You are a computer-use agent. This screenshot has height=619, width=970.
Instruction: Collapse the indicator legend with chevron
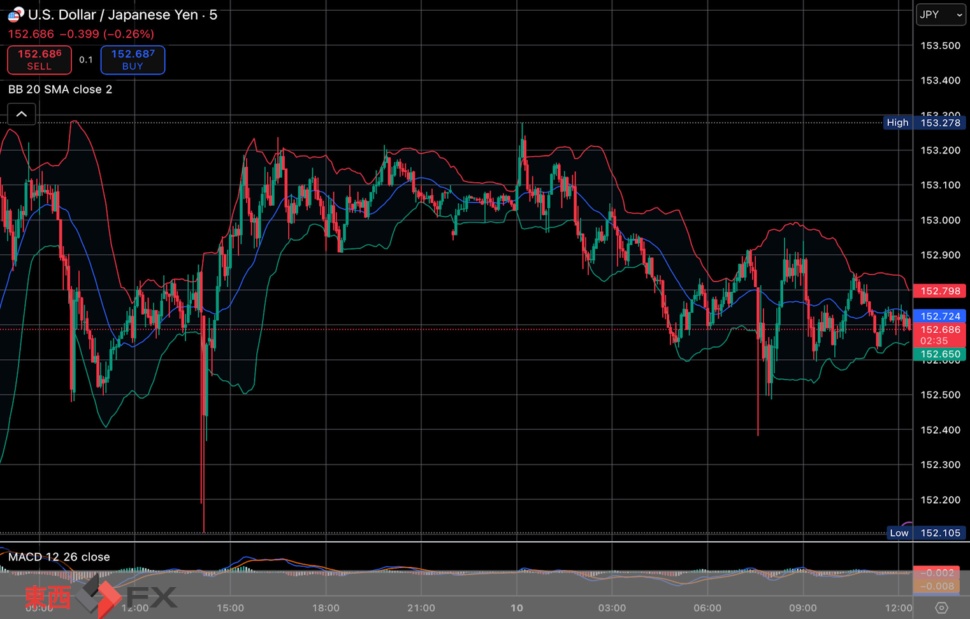point(22,114)
